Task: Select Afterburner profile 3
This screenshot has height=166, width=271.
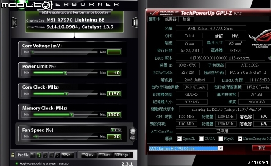Action: (45, 155)
